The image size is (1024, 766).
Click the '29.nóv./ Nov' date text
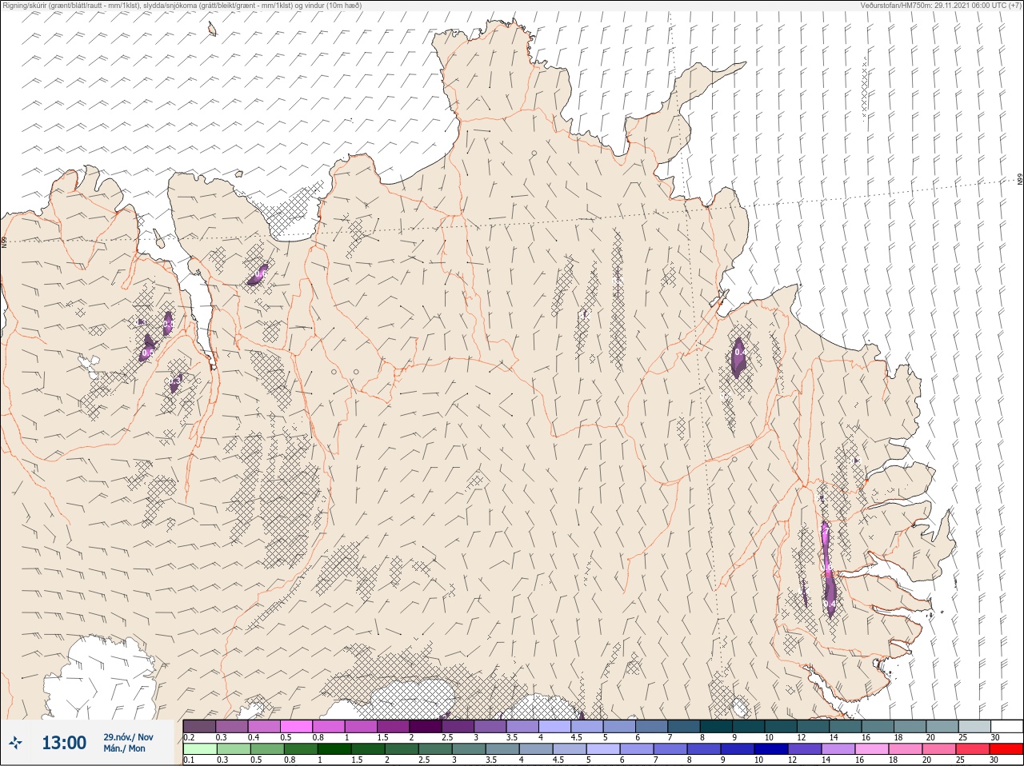128,736
